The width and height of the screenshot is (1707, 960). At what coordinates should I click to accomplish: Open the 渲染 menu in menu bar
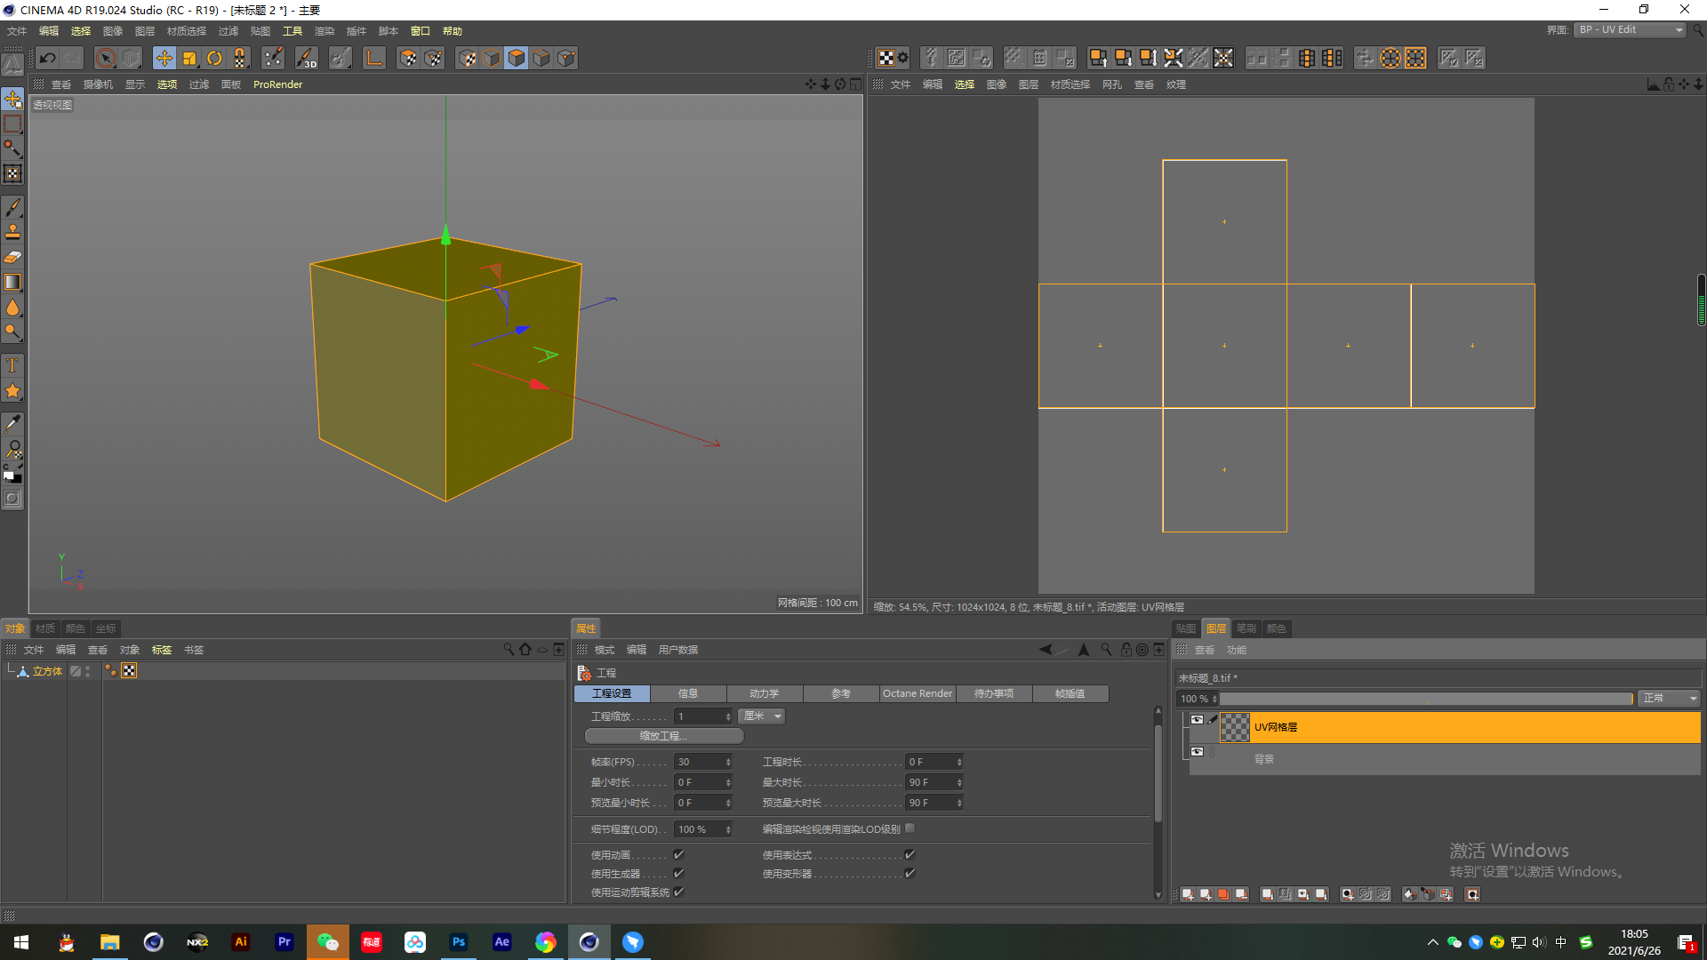point(324,31)
